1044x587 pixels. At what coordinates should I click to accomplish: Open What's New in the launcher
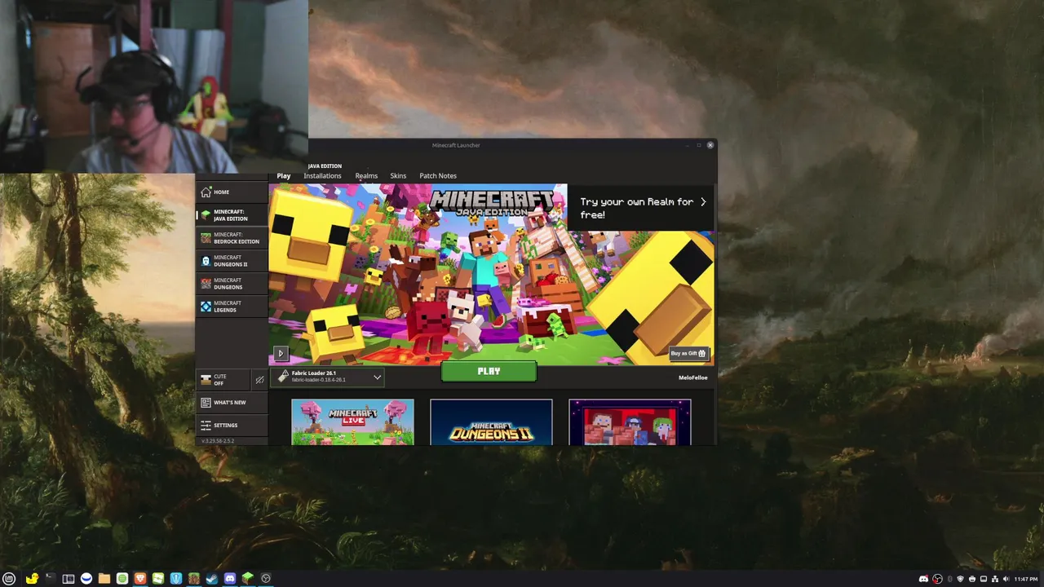[x=232, y=403]
